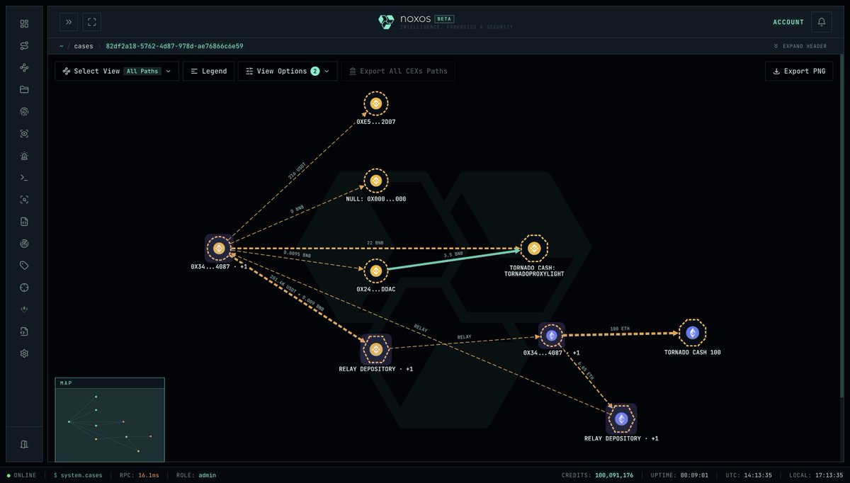Click system.cases in the status bar
This screenshot has width=850, height=483.
click(79, 475)
